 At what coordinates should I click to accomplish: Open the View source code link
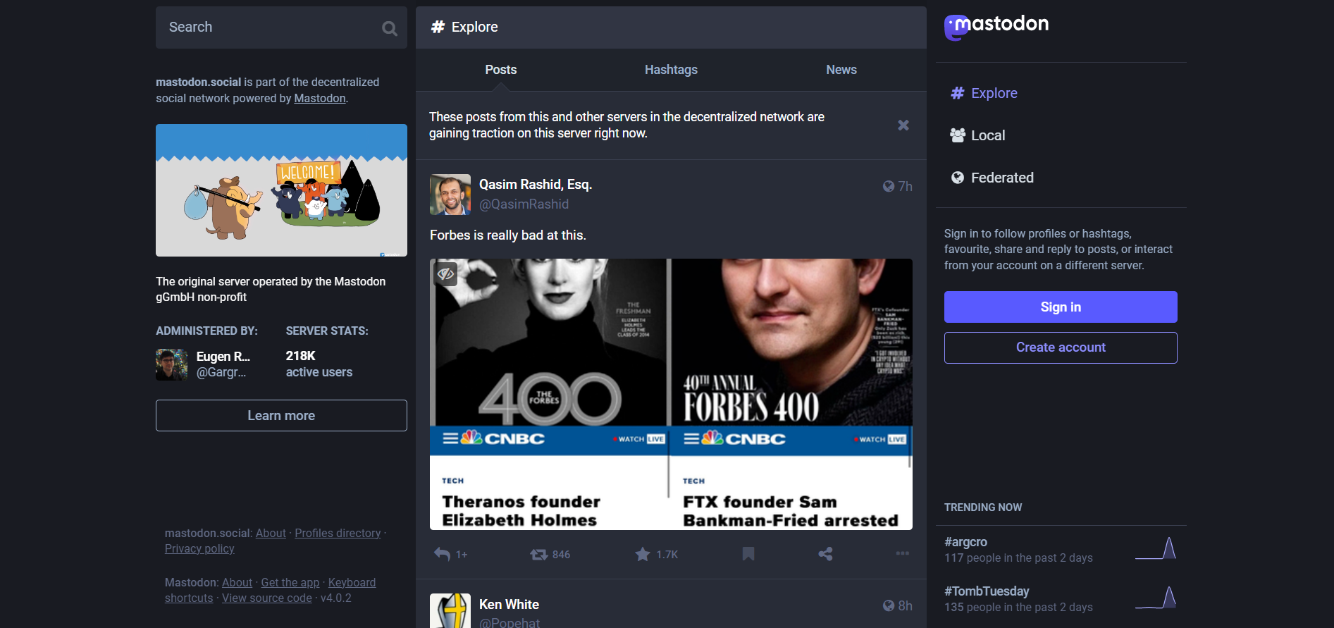tap(267, 598)
